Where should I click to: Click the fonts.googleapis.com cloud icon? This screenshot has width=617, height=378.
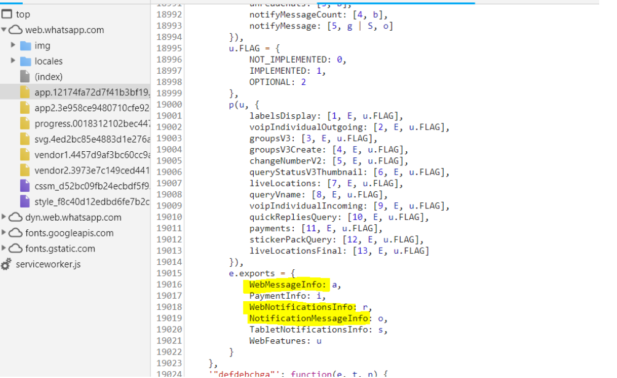pyautogui.click(x=15, y=233)
